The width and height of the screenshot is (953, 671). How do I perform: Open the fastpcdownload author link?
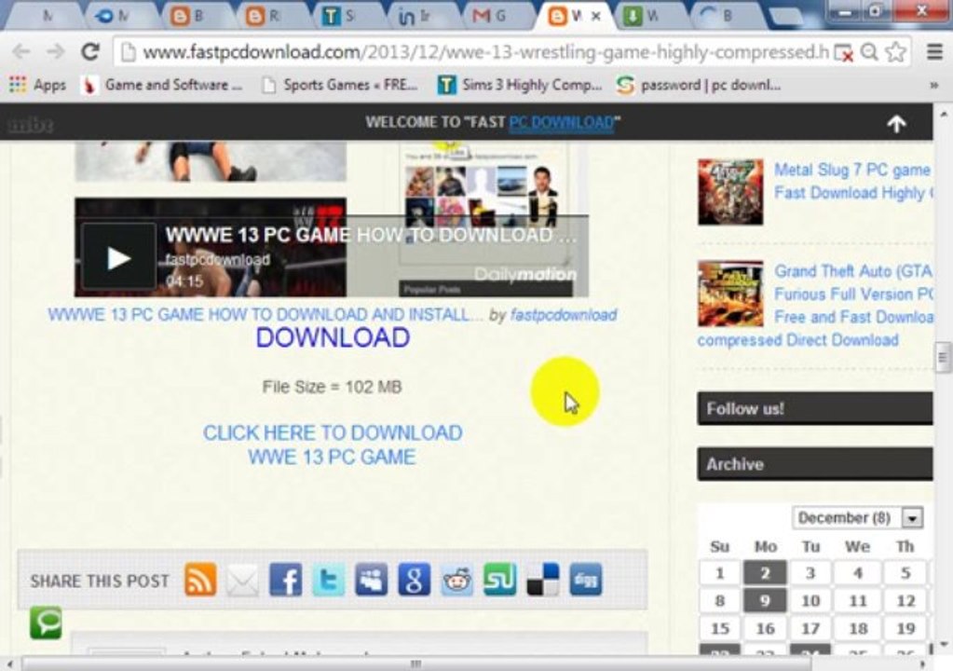click(x=564, y=315)
